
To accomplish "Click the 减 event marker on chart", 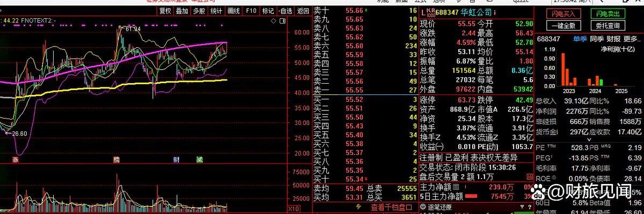I will 200,159.
